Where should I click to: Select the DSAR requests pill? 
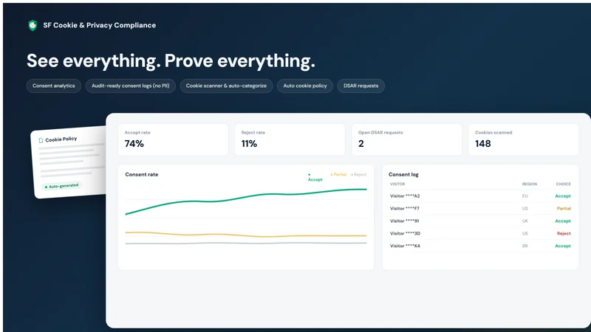[361, 86]
